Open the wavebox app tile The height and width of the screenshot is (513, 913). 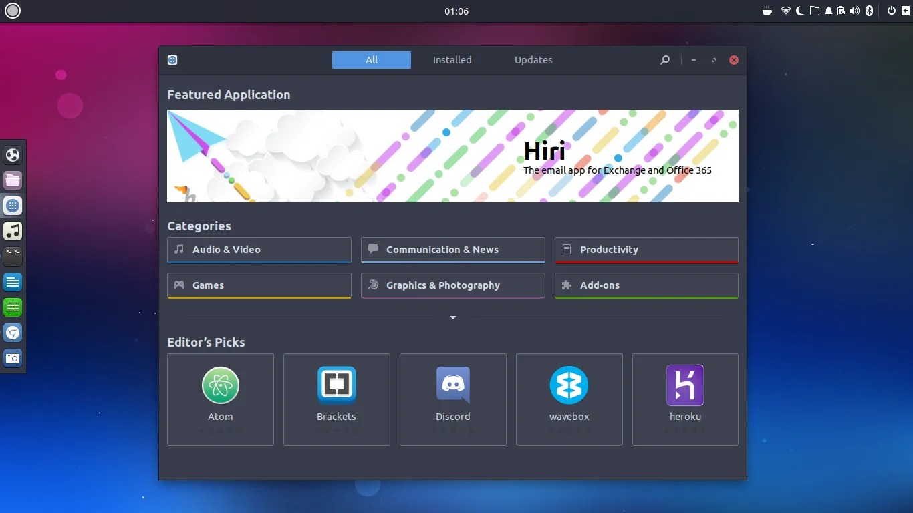[569, 399]
